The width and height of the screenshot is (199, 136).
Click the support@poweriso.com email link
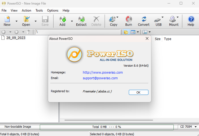(100, 78)
